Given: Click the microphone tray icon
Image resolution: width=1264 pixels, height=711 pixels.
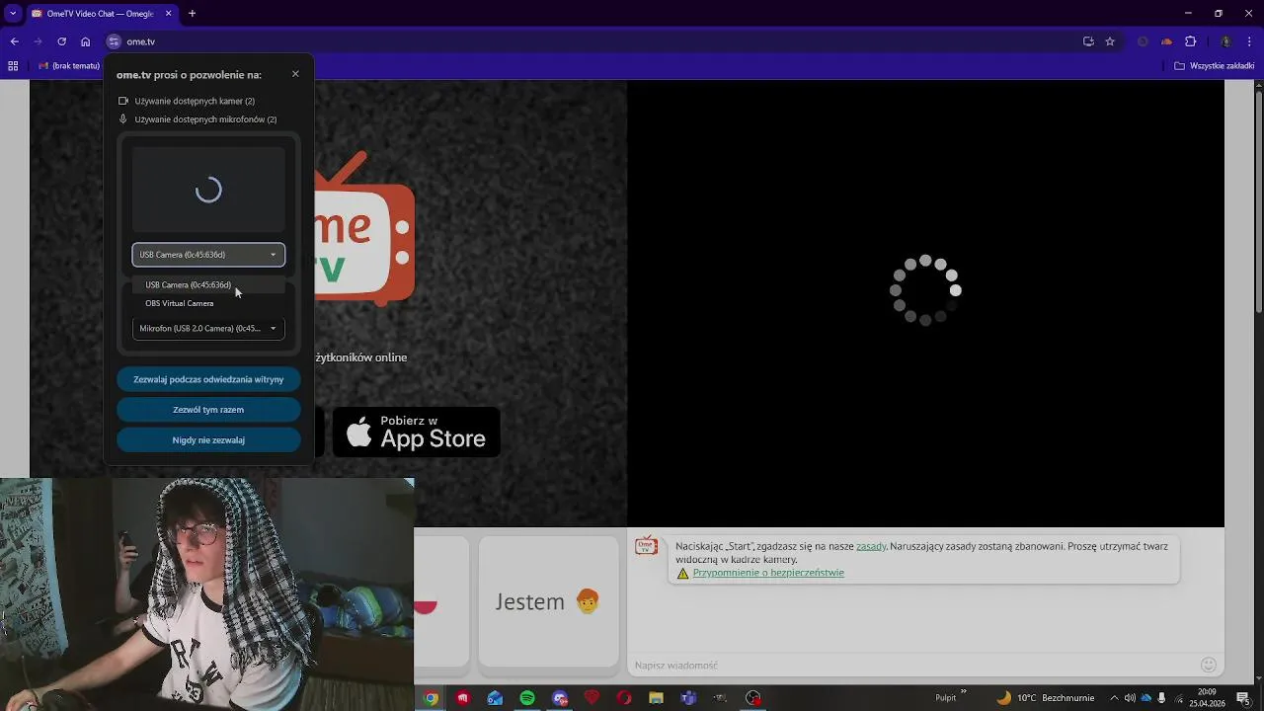Looking at the screenshot, I should click(1161, 698).
